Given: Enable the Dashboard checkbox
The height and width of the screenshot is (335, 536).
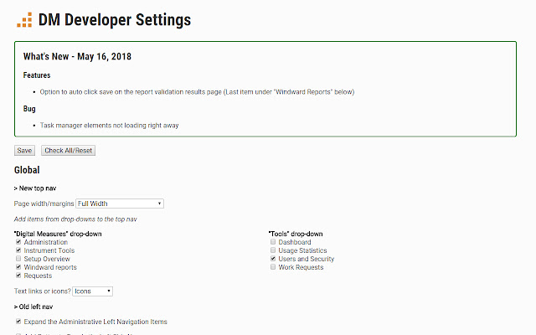Looking at the screenshot, I should tap(273, 242).
